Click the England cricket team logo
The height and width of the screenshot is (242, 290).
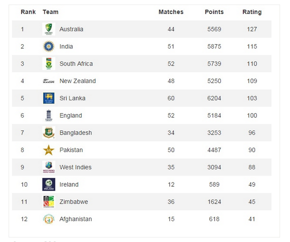(48, 116)
